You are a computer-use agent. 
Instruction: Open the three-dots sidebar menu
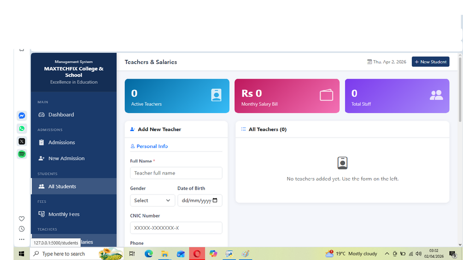pyautogui.click(x=22, y=239)
